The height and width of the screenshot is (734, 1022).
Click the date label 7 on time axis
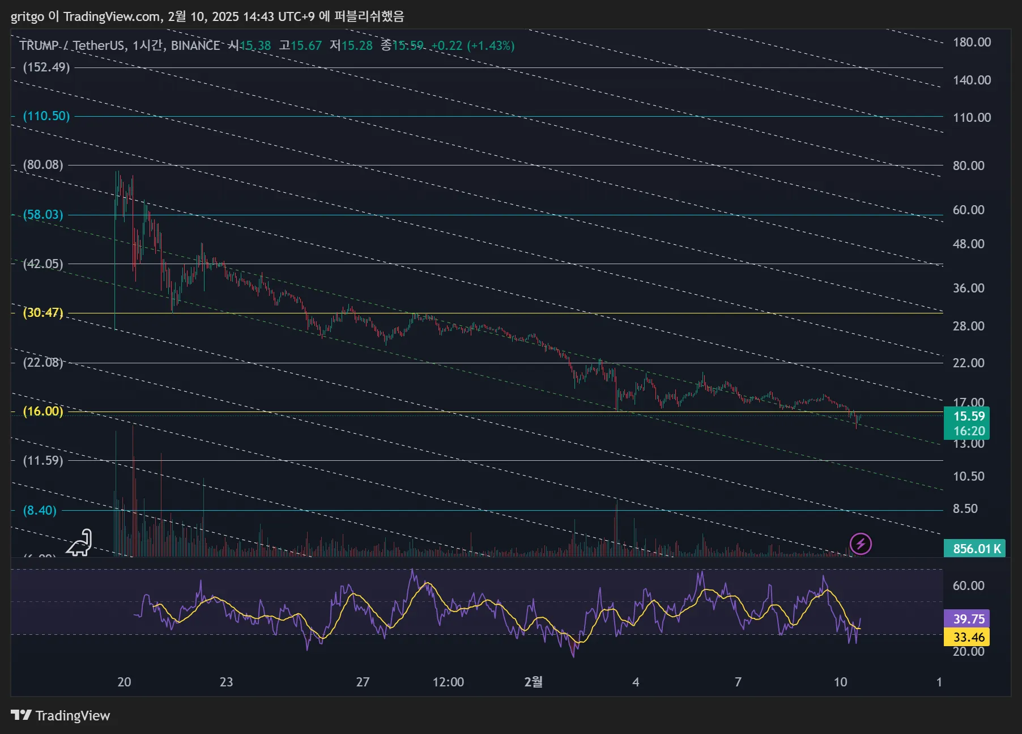[x=738, y=682]
